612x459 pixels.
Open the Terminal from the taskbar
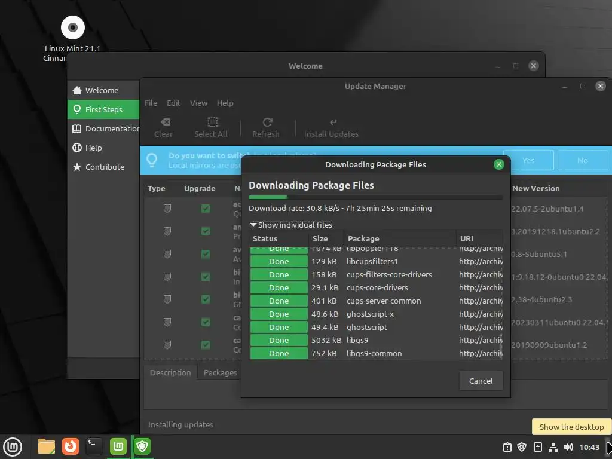(94, 446)
